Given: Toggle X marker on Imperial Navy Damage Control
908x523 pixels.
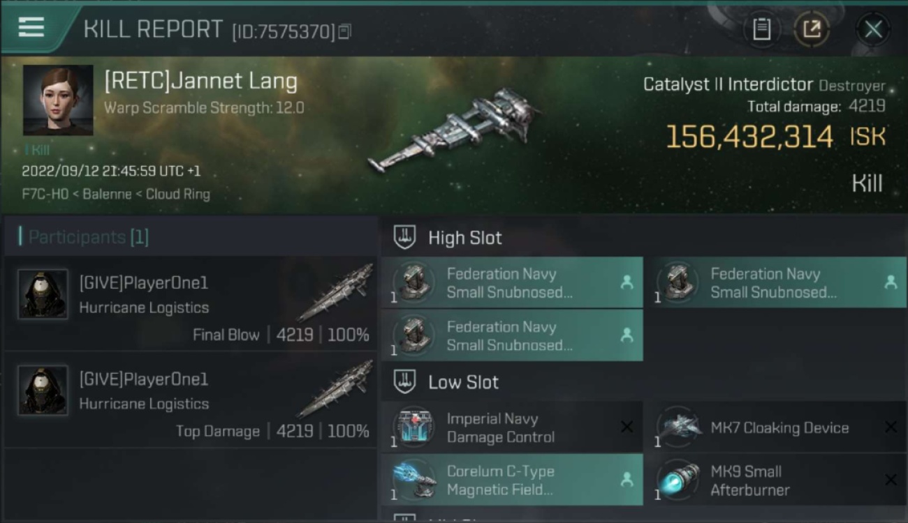Looking at the screenshot, I should pyautogui.click(x=627, y=427).
